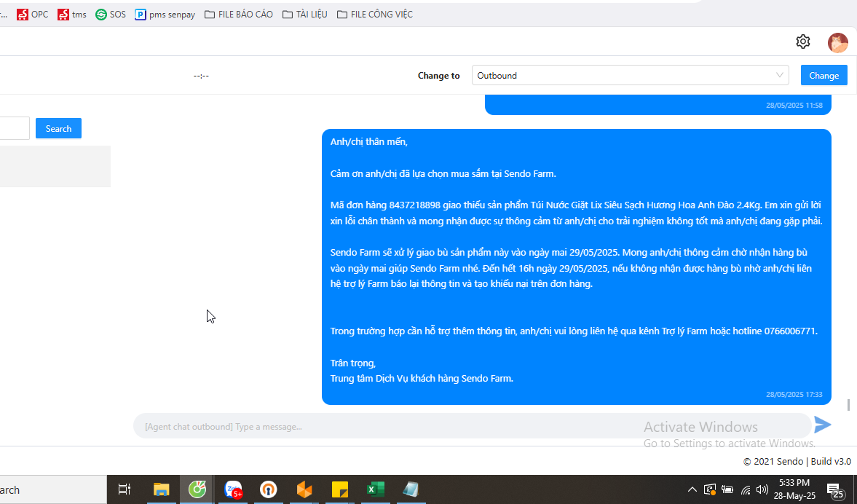Open the FILE BÁO CÁO bookmark folder
The image size is (857, 504).
(x=239, y=15)
